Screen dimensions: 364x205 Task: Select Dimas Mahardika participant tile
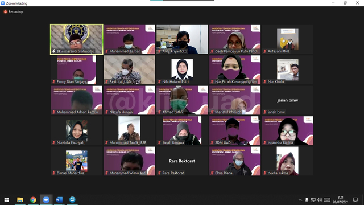[x=77, y=161]
